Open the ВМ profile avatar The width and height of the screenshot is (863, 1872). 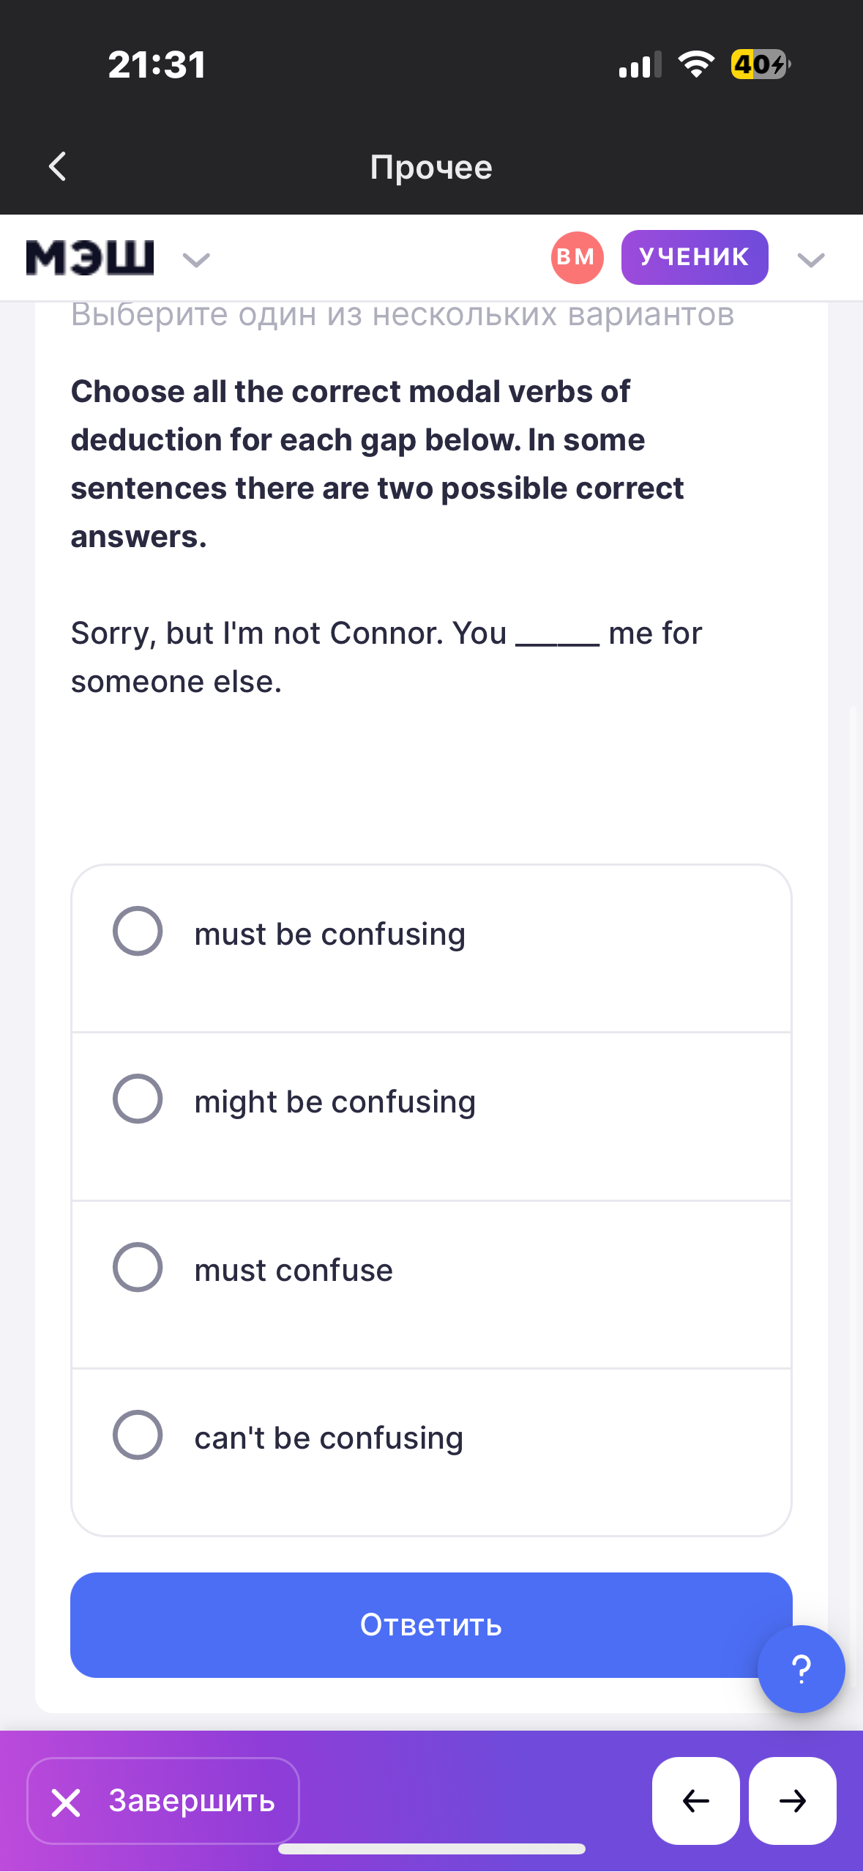(577, 258)
